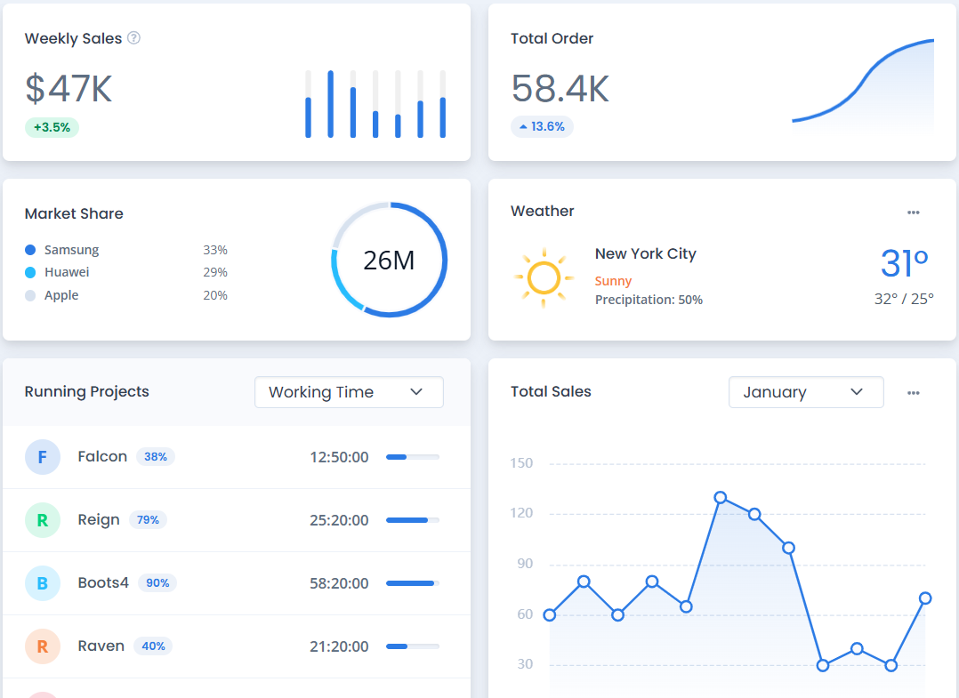Click the 13.6% Total Order growth badge
959x698 pixels.
(x=542, y=127)
